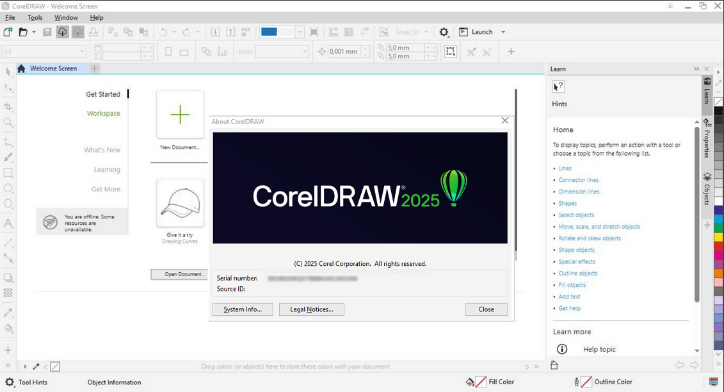This screenshot has width=724, height=392.
Task: Select the Rectangle tool
Action: 8,172
